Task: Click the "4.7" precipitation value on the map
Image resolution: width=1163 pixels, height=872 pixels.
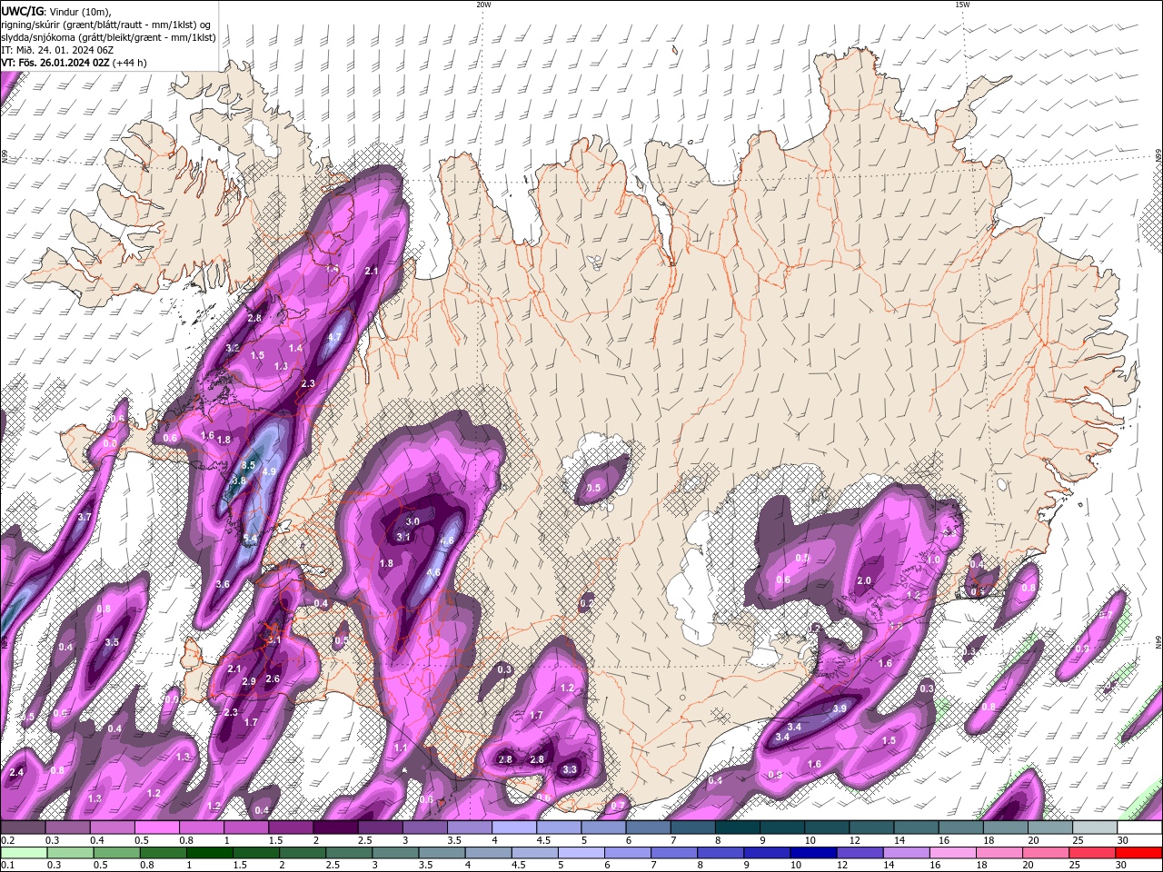Action: point(334,337)
